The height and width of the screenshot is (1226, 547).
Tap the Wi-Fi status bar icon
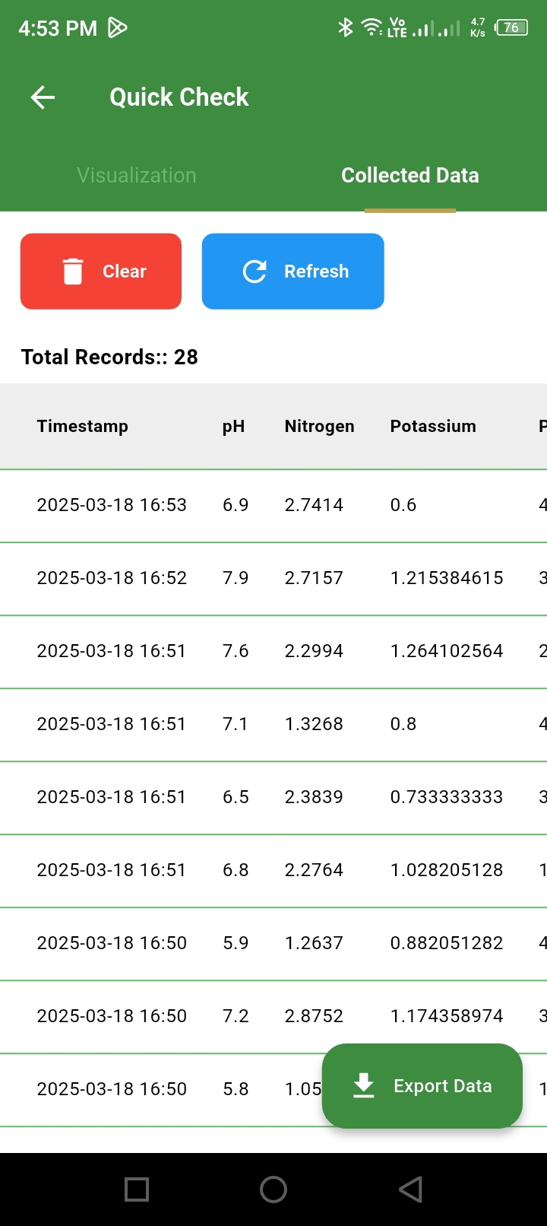point(372,28)
